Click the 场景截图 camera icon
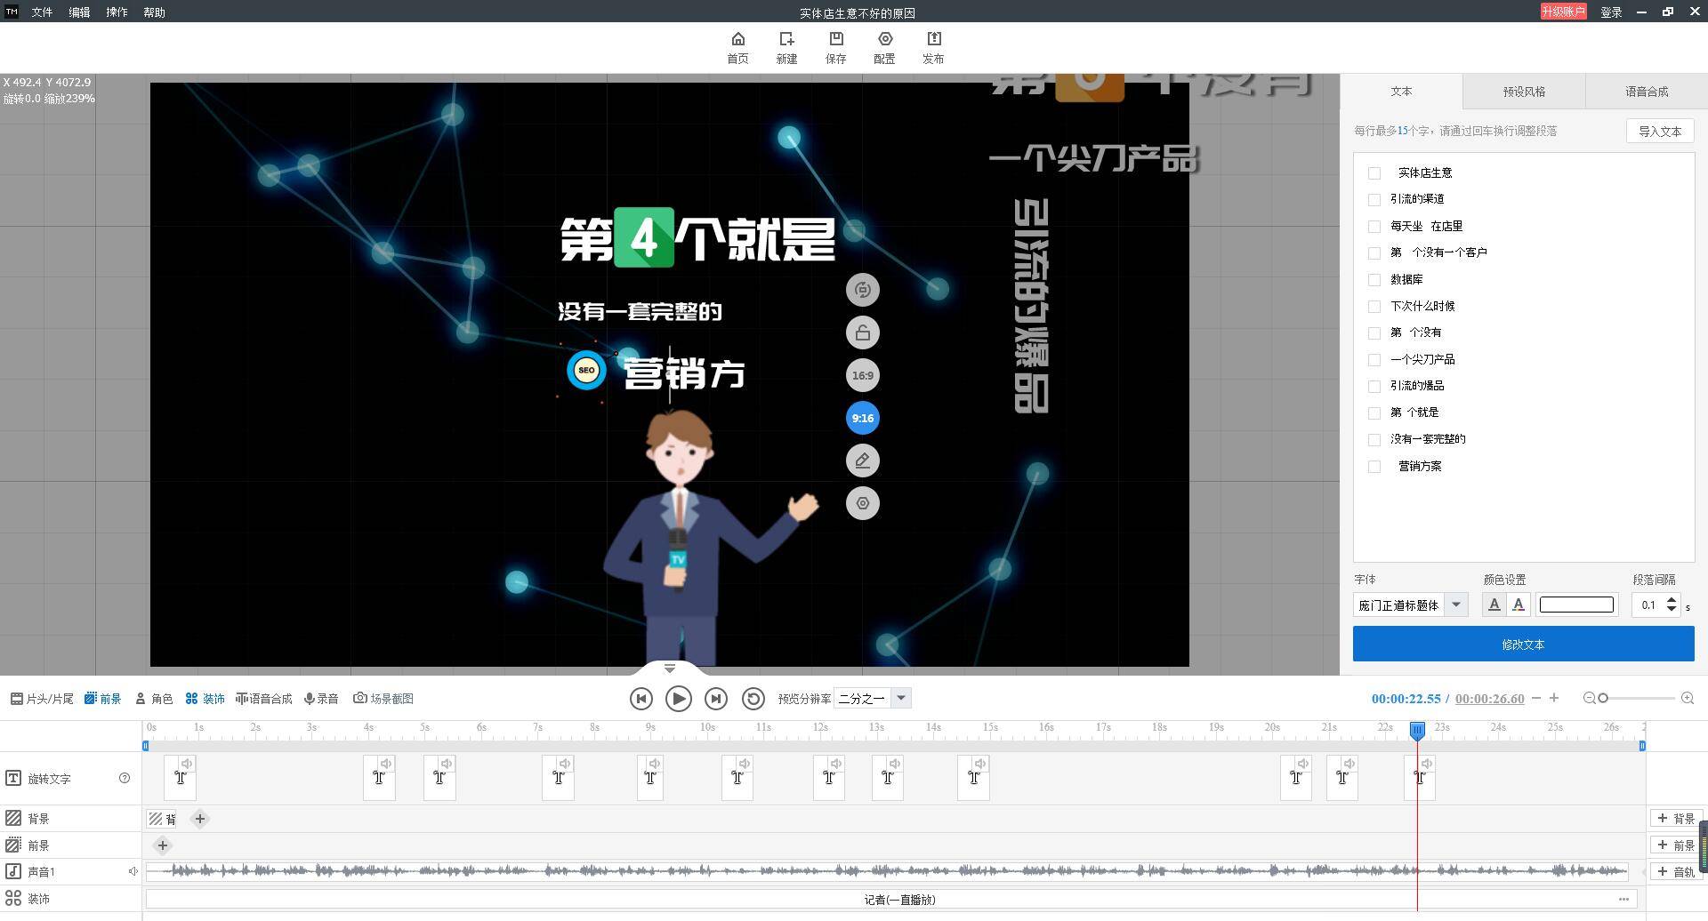This screenshot has width=1708, height=921. pos(360,699)
